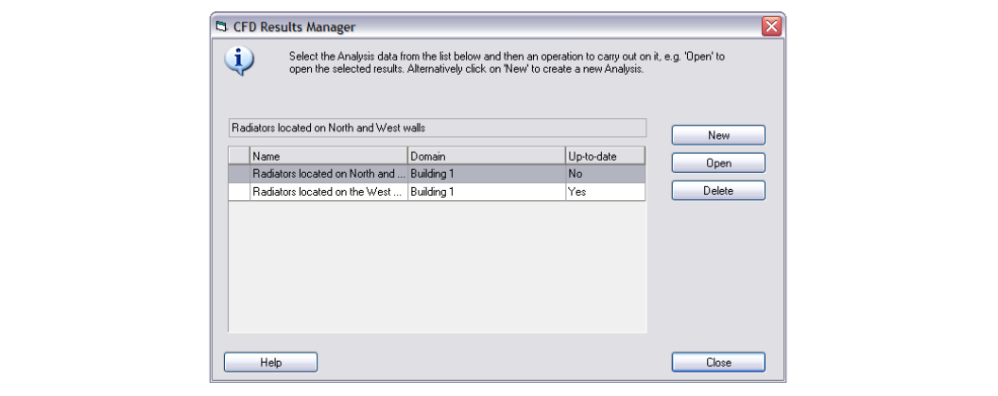Screen dimensions: 998x396
Task: Close the CFD Results Manager dialog
Action: (x=718, y=362)
